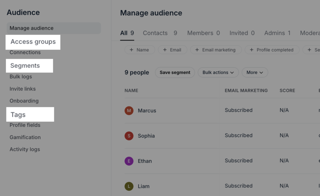Click Subscribed status in Sophia row
The height and width of the screenshot is (196, 320).
coord(238,135)
